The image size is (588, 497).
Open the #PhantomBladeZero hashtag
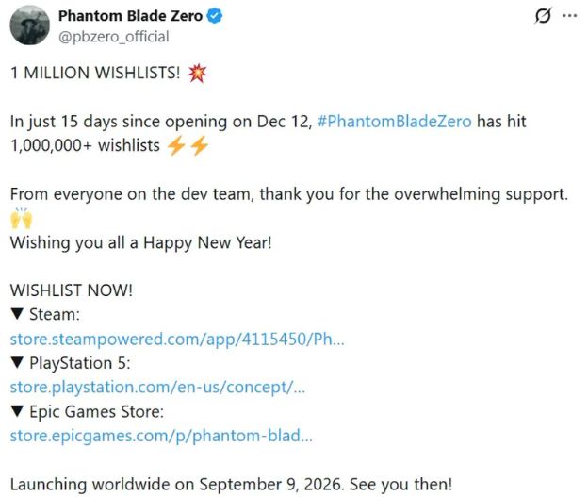pyautogui.click(x=394, y=122)
